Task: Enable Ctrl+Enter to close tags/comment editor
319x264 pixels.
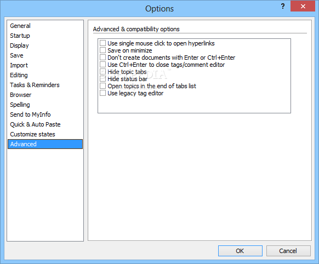Action: [x=102, y=65]
